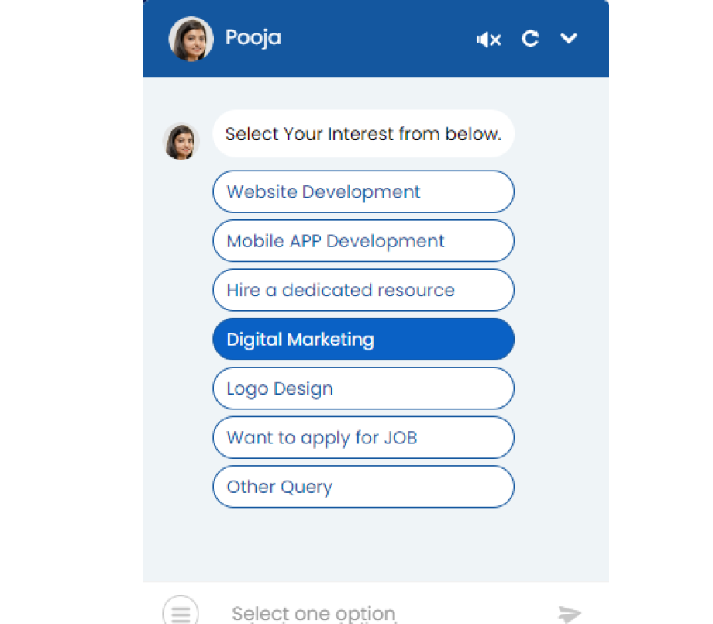Open the hamburger menu icon
Viewport: 713px width, 624px height.
(x=181, y=613)
